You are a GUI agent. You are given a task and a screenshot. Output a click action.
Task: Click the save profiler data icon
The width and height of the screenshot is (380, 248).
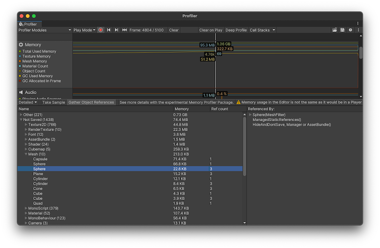pyautogui.click(x=342, y=30)
